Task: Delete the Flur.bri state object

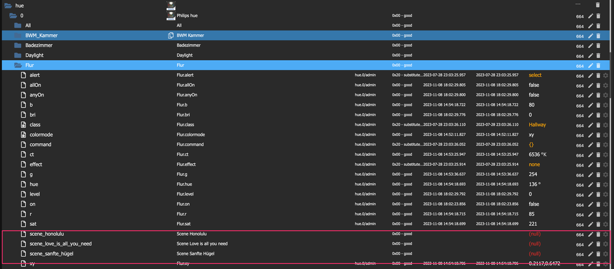Action: click(x=598, y=115)
